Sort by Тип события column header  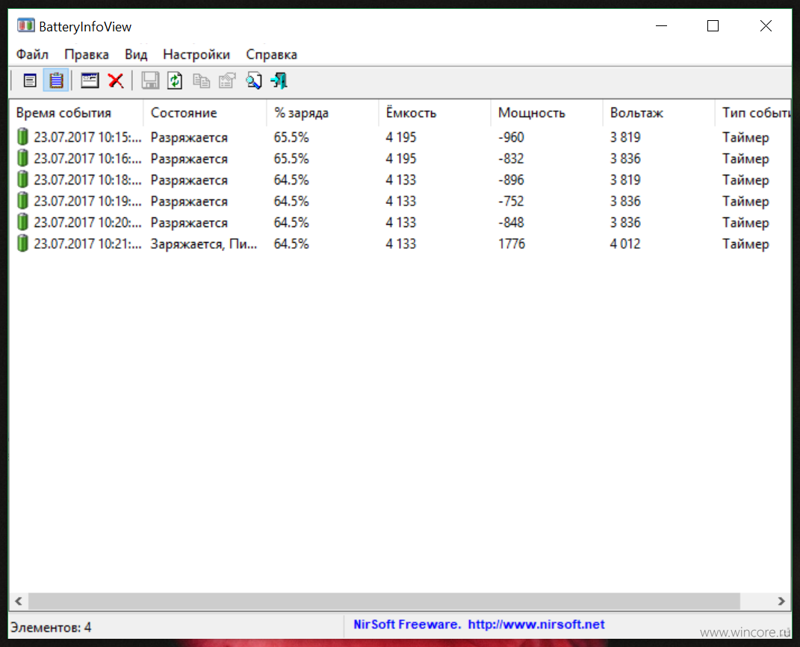pos(753,113)
